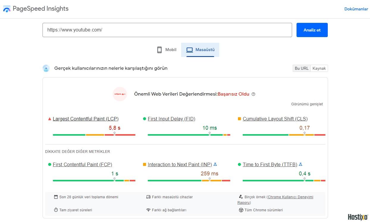Click the red triangle beside LCP

click(50, 119)
